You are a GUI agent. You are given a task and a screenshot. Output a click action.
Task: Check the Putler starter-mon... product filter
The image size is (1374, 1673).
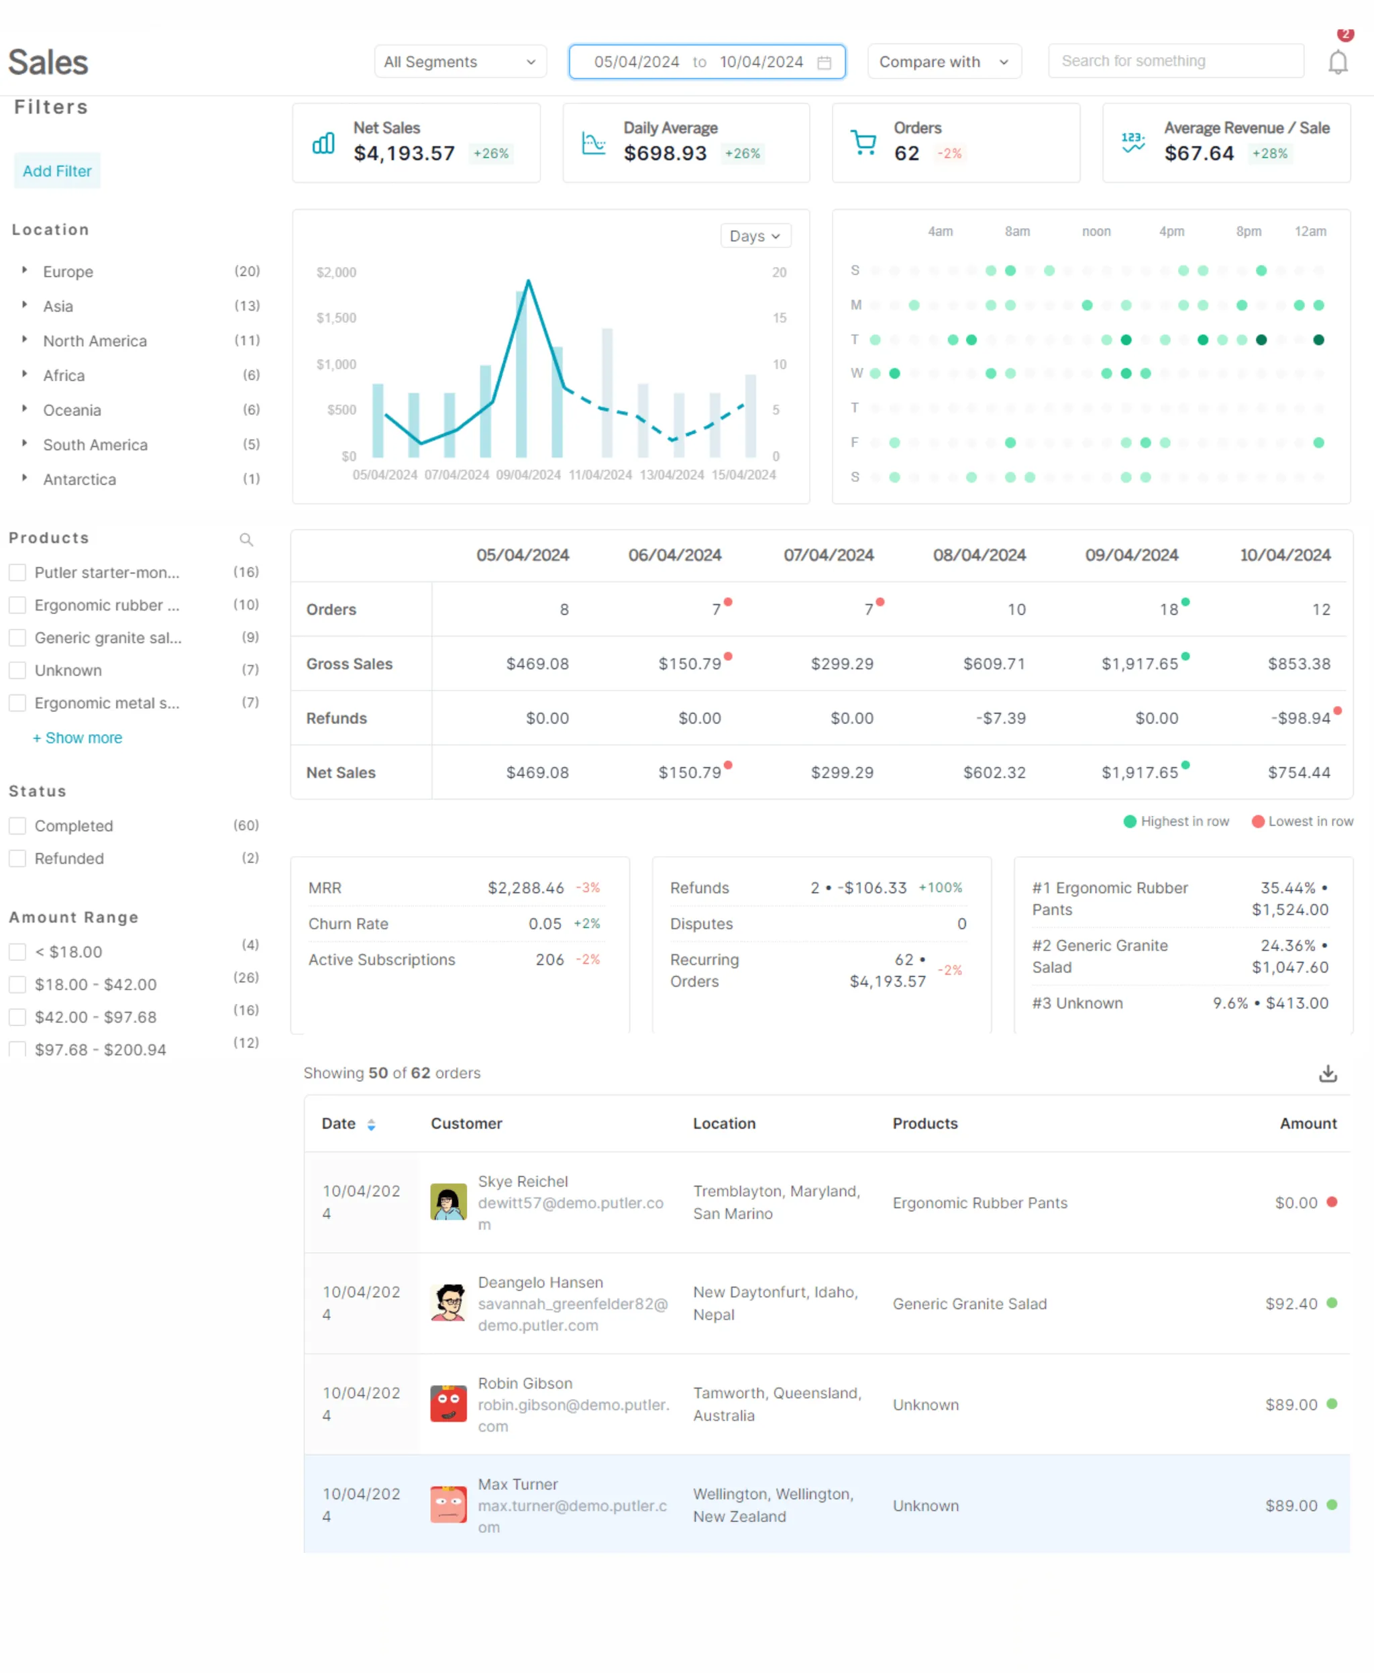17,572
